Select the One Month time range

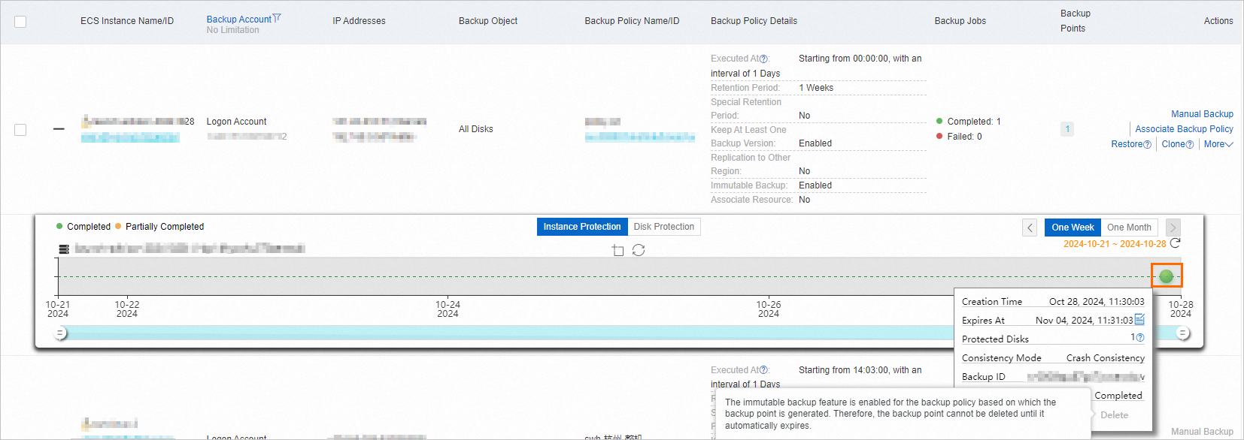[x=1129, y=228]
